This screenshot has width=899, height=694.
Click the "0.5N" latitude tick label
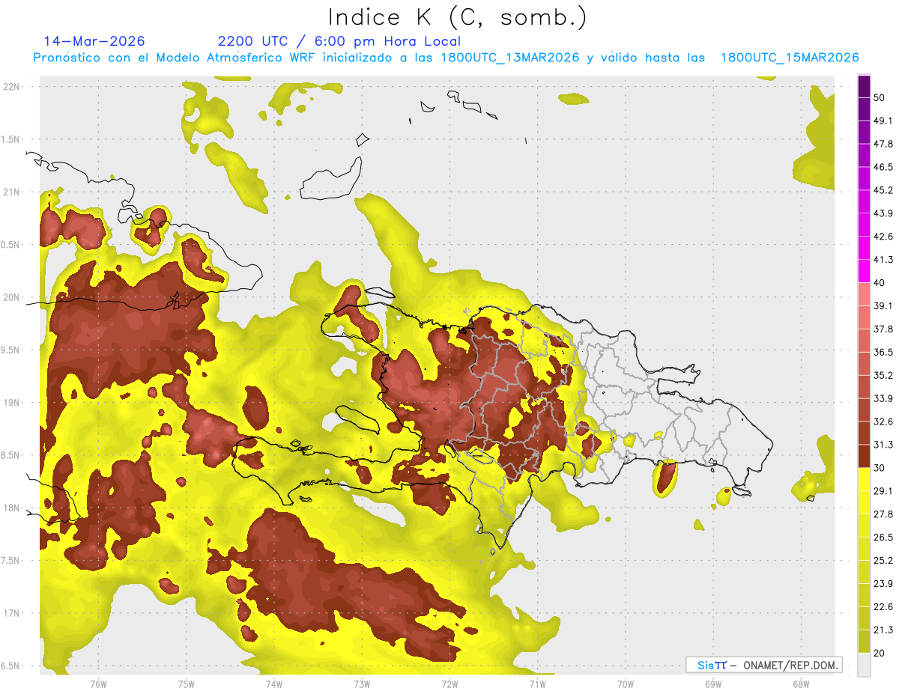10,245
